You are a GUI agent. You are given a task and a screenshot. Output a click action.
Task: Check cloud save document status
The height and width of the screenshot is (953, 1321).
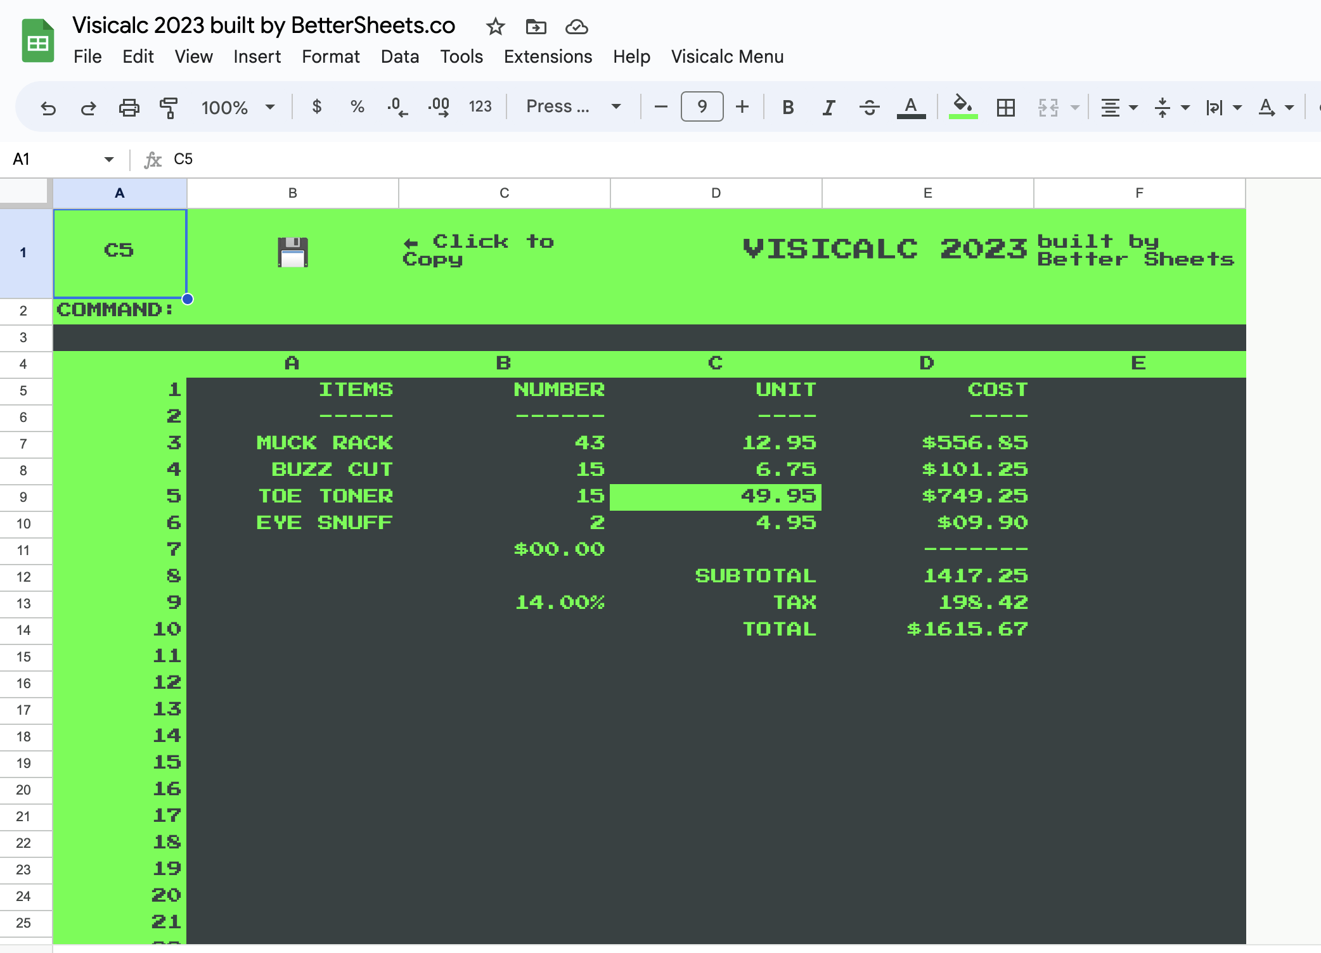click(x=576, y=27)
